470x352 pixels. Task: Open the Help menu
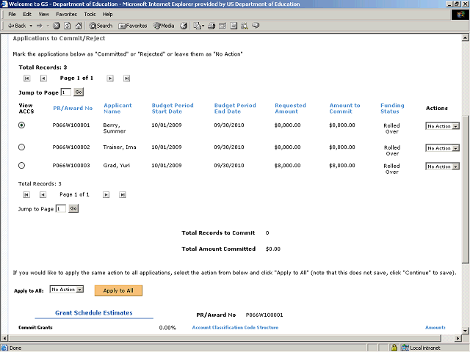tap(108, 15)
